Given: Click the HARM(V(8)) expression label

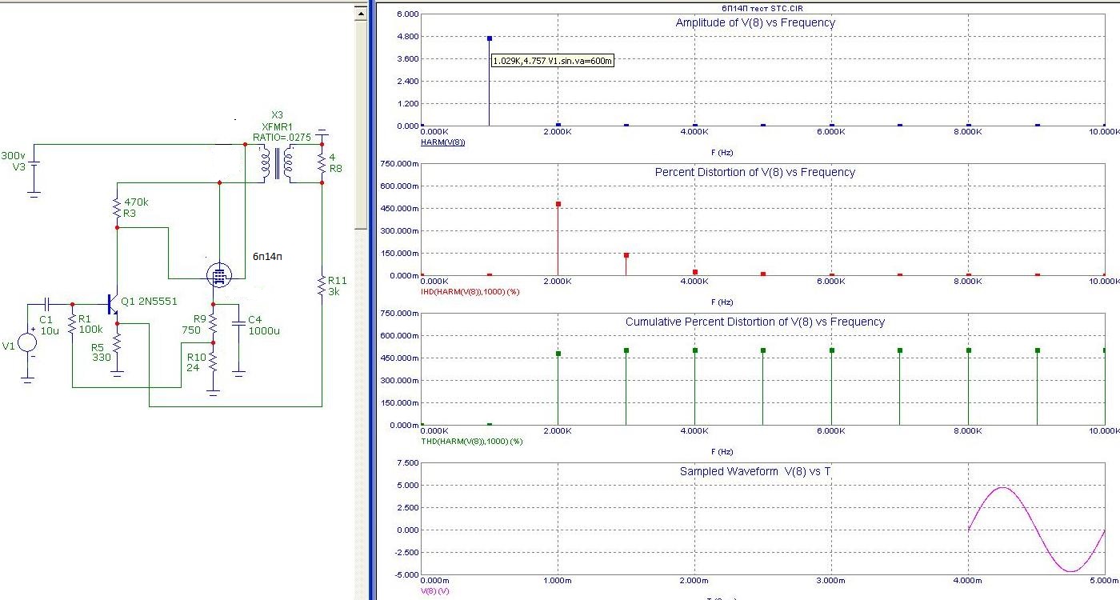Looking at the screenshot, I should point(442,142).
